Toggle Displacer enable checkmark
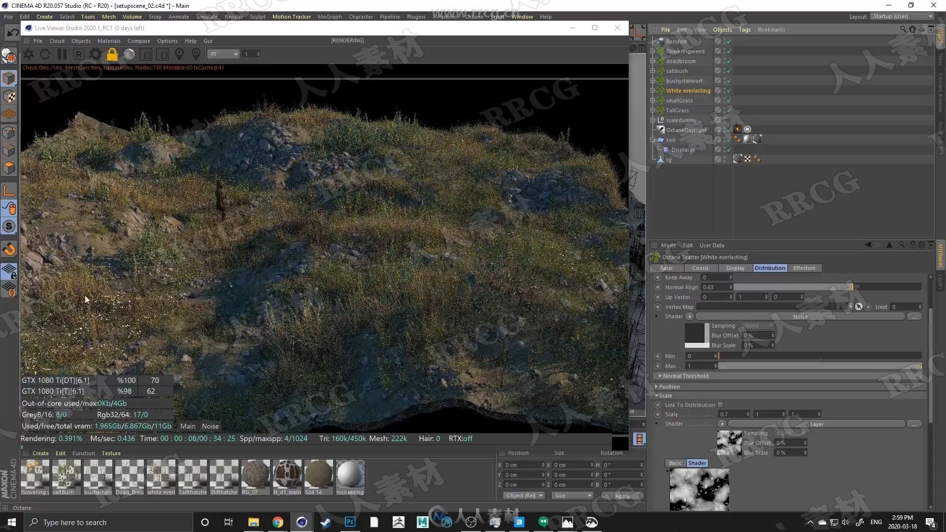This screenshot has height=532, width=946. pos(729,150)
